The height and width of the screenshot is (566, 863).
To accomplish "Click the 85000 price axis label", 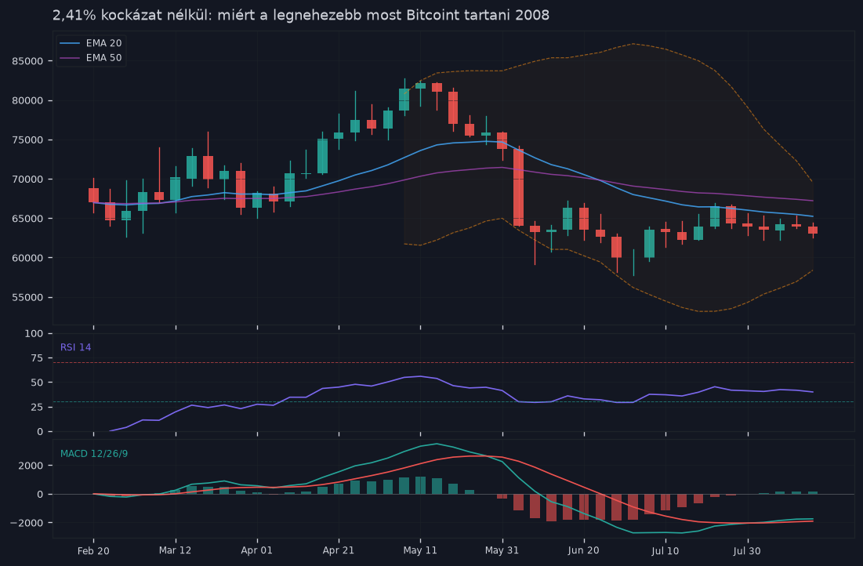I will click(x=27, y=61).
